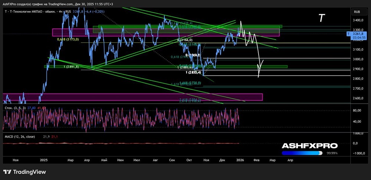The width and height of the screenshot is (371, 180).
Task: Click the Авг label on time axis
Action: pos(155,160)
